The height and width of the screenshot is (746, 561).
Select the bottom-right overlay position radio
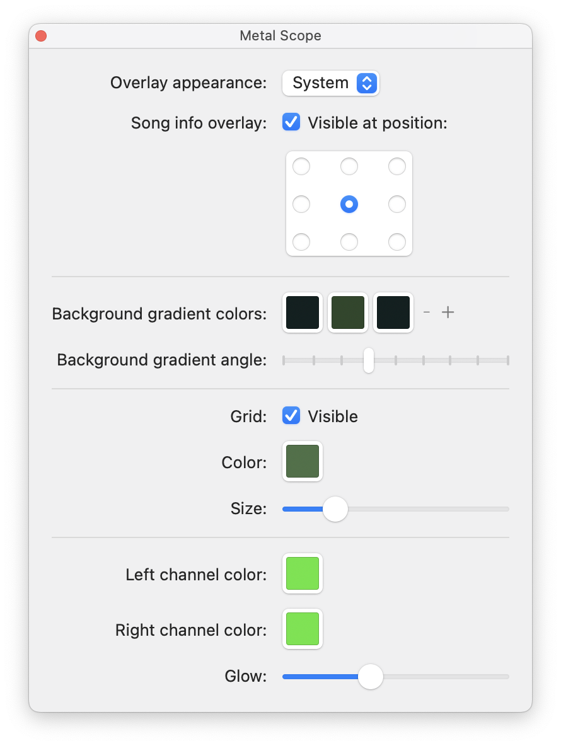click(x=396, y=242)
